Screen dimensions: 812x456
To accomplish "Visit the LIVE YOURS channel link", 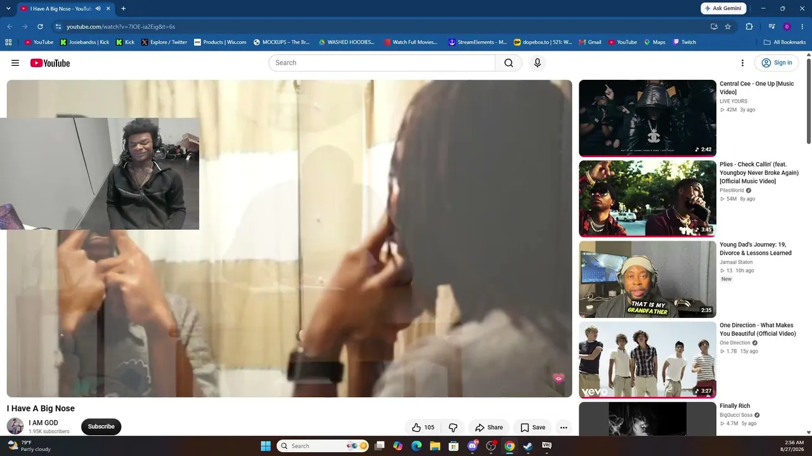I will click(733, 101).
